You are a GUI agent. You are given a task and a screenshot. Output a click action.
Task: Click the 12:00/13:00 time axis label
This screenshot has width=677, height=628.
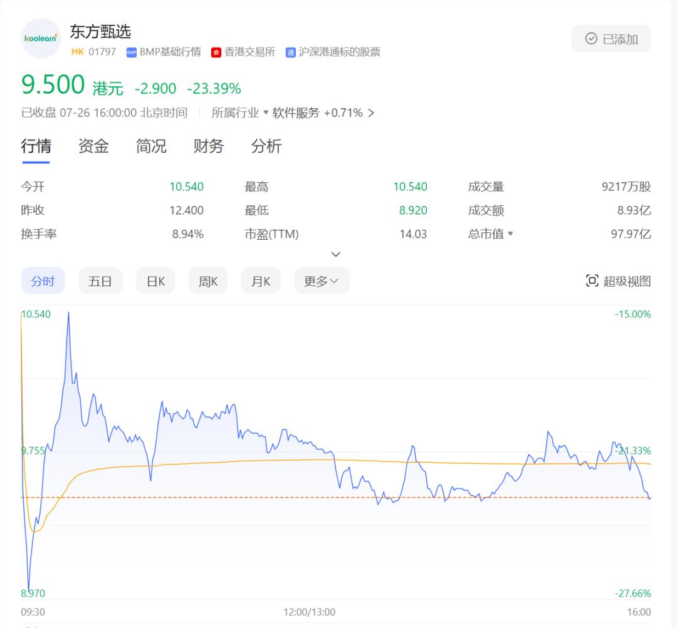309,612
